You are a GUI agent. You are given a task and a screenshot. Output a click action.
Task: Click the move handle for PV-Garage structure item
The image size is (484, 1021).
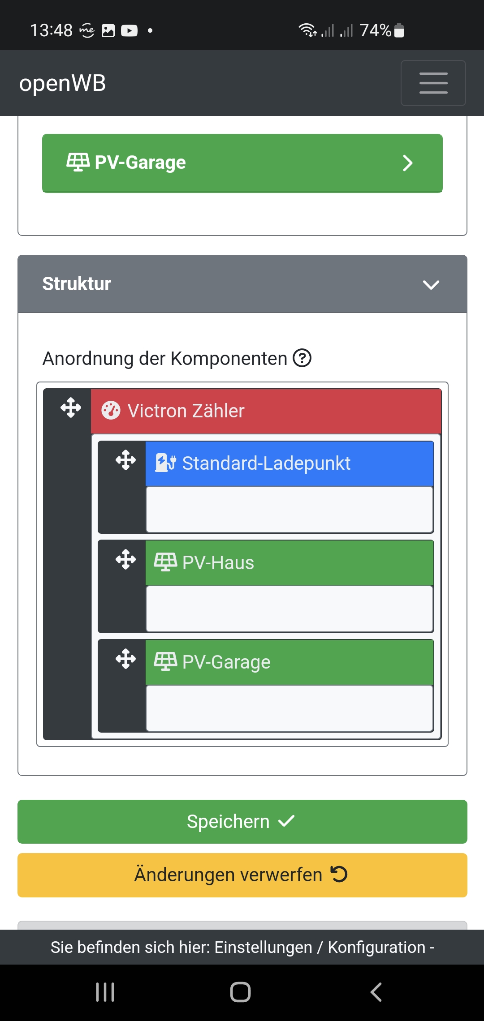click(125, 659)
